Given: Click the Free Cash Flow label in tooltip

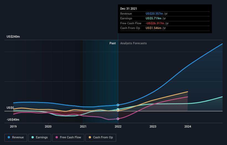Looking at the screenshot, I should pyautogui.click(x=131, y=23).
